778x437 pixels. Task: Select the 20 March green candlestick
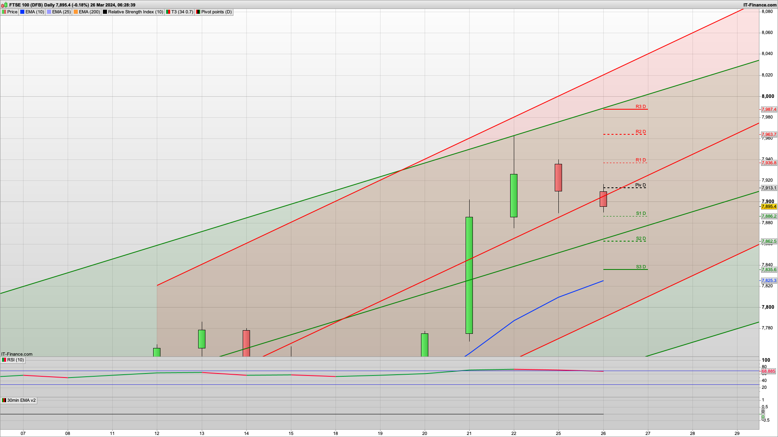click(x=425, y=345)
